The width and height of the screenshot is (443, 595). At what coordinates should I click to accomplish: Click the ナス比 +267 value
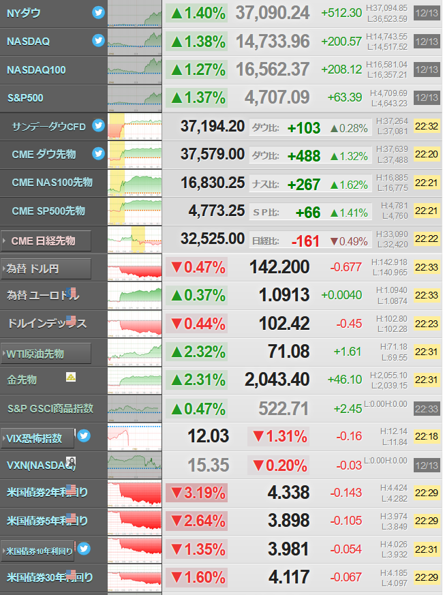[x=304, y=185]
